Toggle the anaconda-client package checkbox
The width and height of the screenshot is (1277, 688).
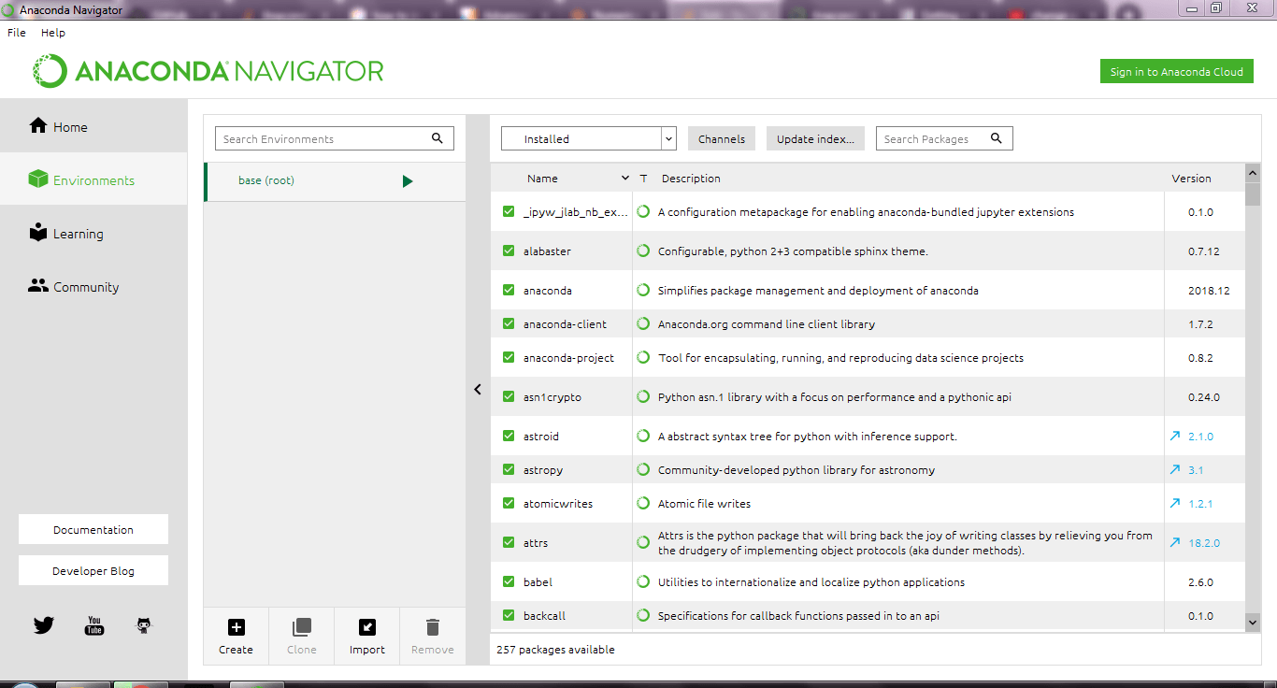509,324
